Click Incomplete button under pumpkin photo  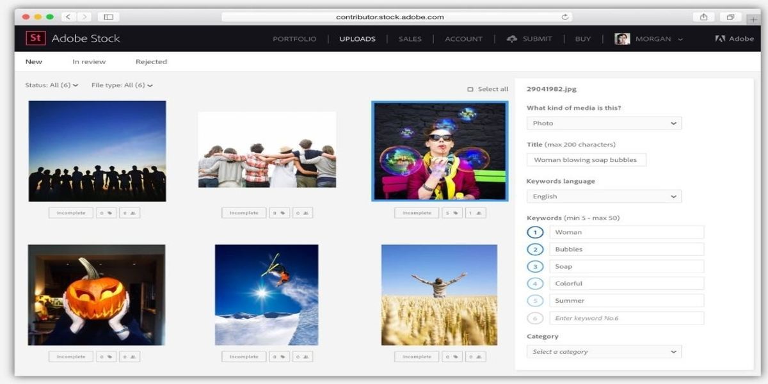point(70,357)
